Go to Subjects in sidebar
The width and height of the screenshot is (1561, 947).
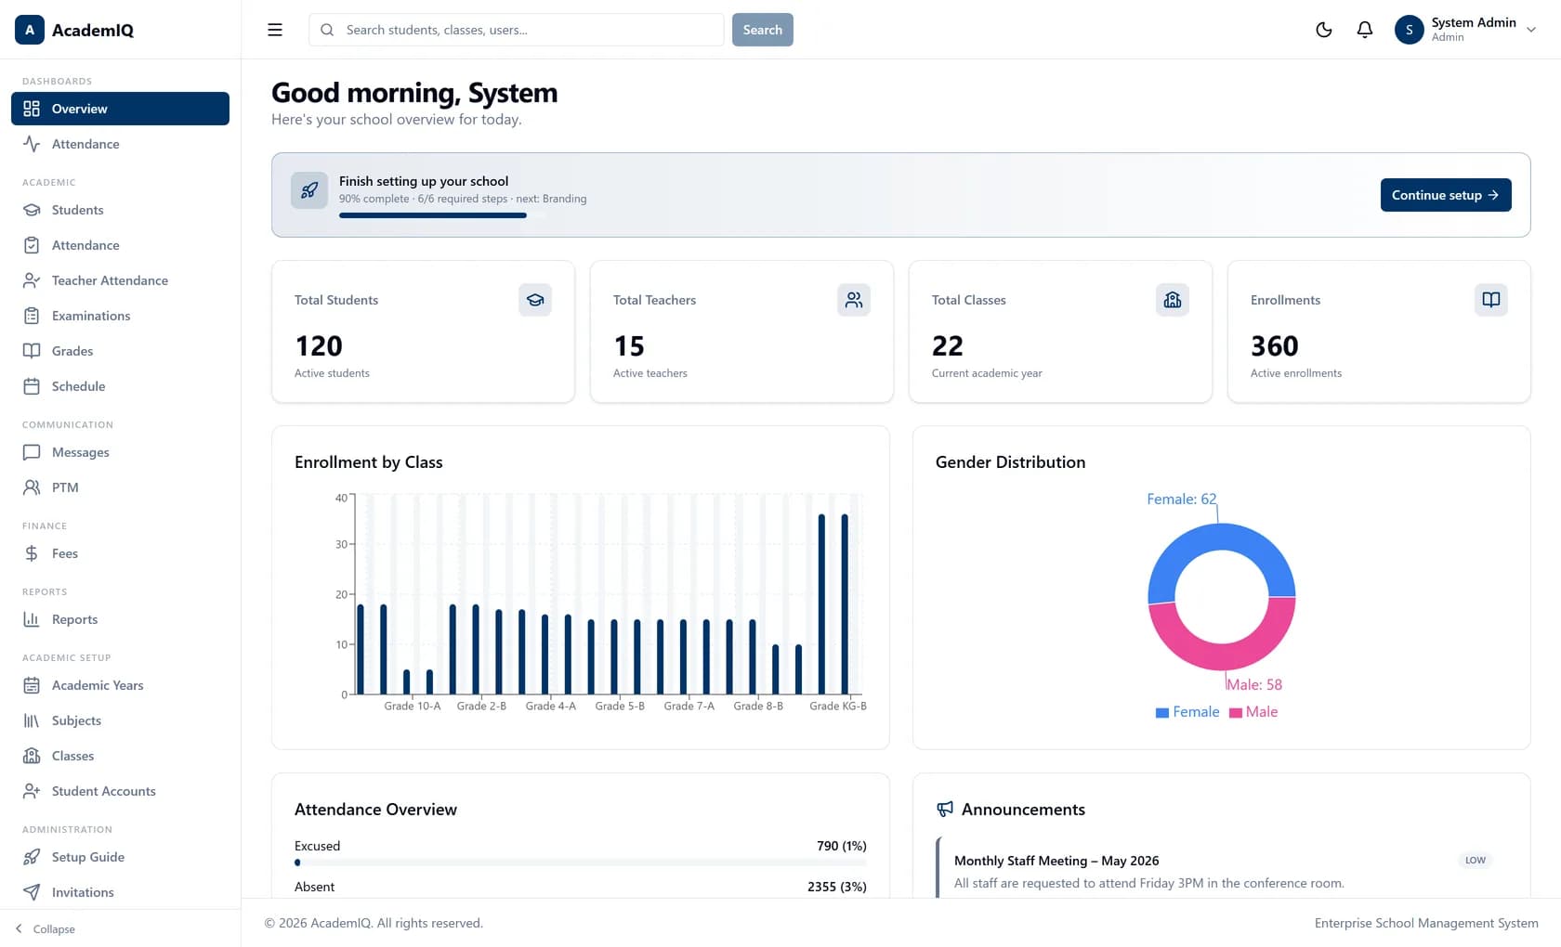tap(120, 720)
